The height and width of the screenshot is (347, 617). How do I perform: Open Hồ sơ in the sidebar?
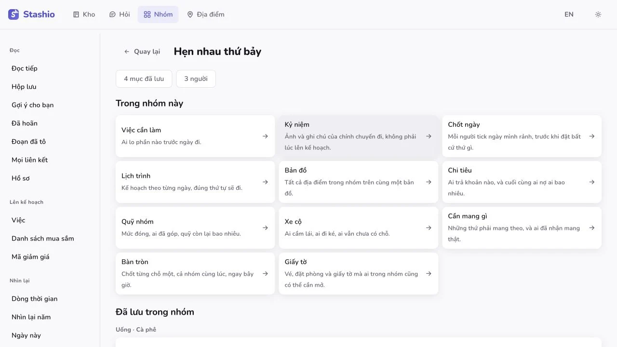pyautogui.click(x=50, y=178)
